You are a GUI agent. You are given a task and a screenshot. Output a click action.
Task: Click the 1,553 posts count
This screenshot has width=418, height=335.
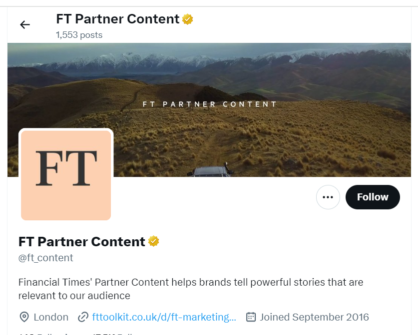tap(79, 35)
